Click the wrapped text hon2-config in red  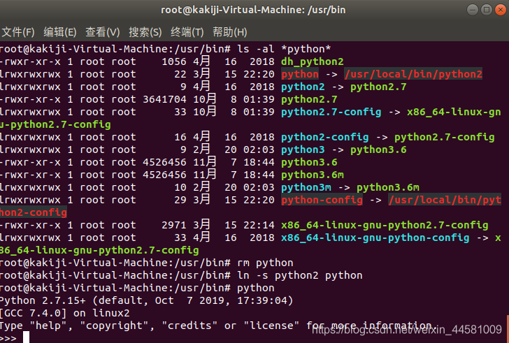tap(34, 212)
